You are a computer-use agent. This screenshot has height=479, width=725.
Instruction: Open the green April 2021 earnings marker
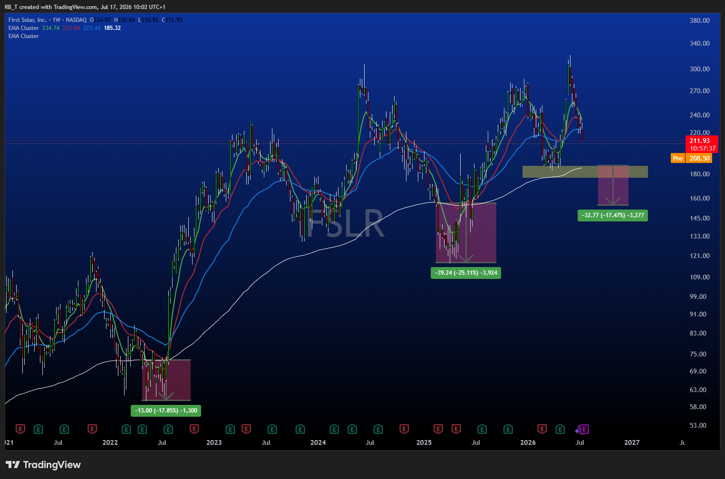38,429
